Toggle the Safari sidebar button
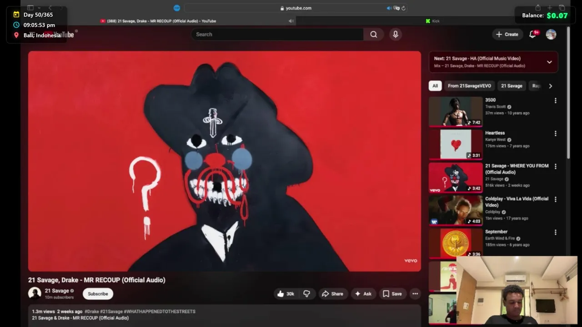Viewport: 582px width, 327px height. pos(30,8)
